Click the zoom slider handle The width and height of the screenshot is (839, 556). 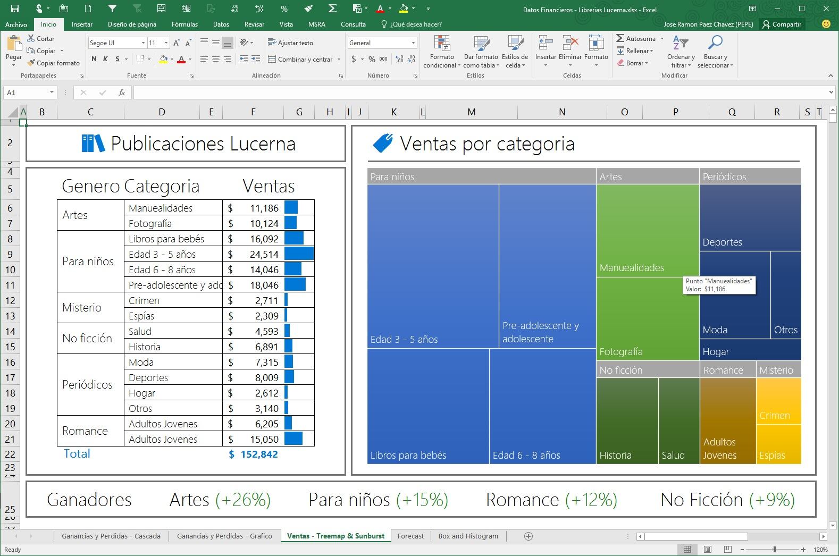774,550
